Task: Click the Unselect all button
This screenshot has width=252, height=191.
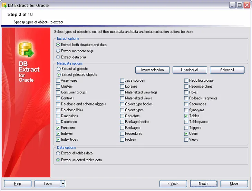Action: [190, 70]
